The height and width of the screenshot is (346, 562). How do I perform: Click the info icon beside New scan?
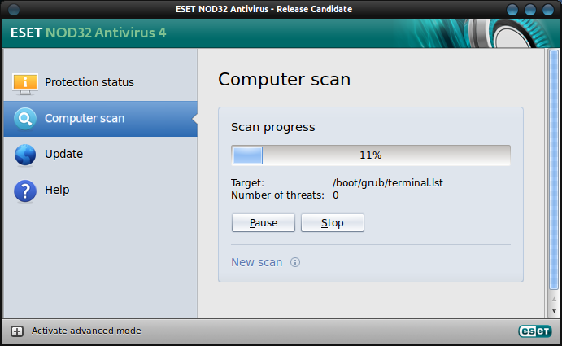pos(295,262)
